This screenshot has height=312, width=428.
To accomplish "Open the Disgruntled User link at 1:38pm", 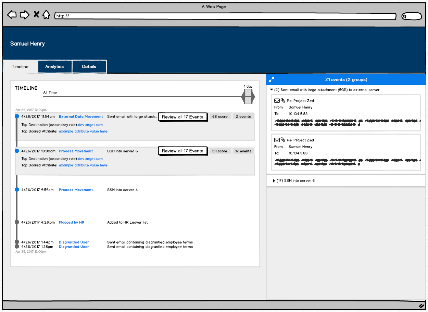I will click(x=74, y=247).
